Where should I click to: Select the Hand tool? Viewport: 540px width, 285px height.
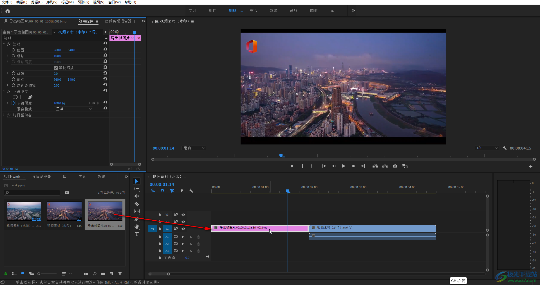coord(137,227)
